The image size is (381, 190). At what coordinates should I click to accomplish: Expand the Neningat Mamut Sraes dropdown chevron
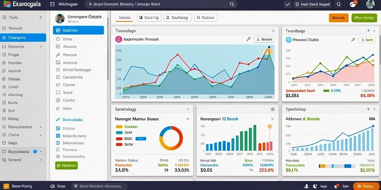point(188,119)
